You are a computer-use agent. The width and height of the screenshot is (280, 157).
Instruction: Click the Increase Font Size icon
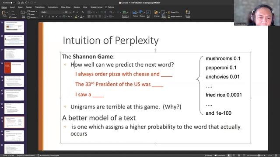[x=73, y=12]
